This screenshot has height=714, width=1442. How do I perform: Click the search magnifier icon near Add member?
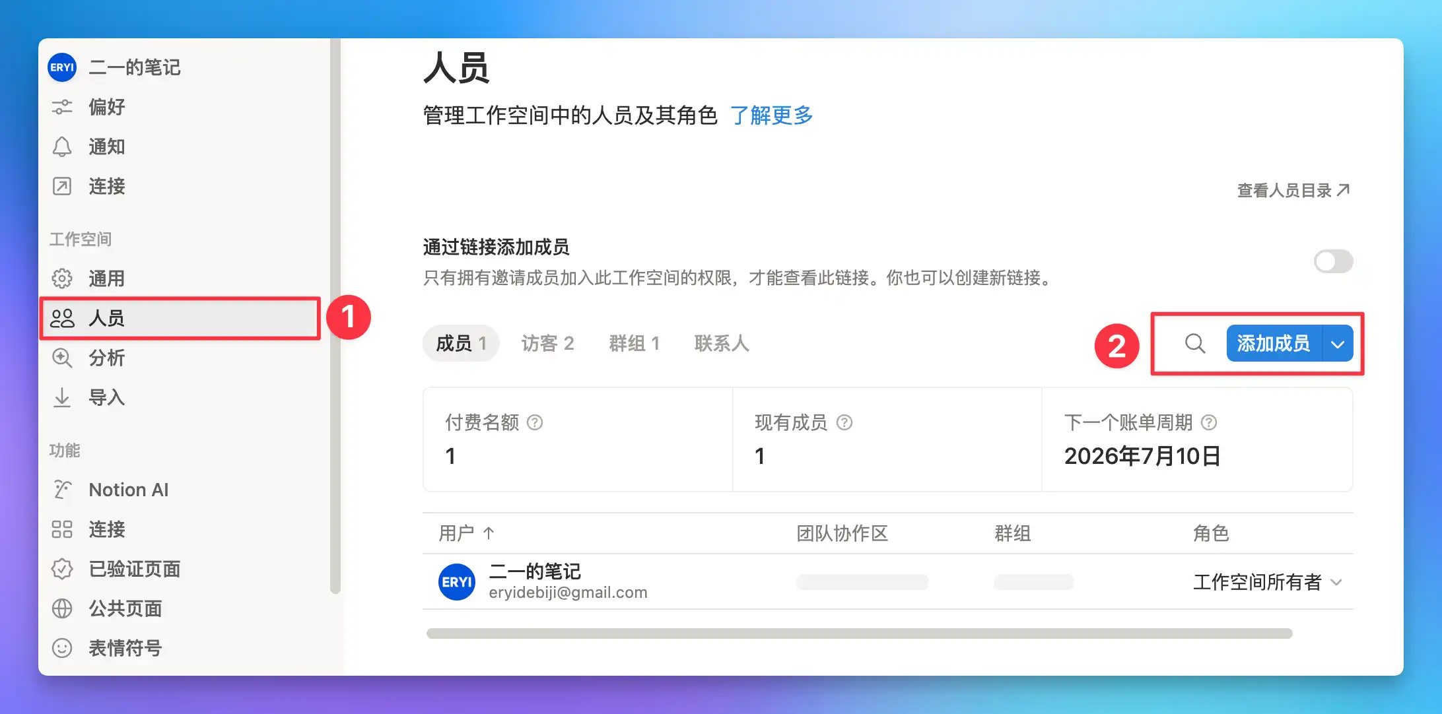(1194, 343)
